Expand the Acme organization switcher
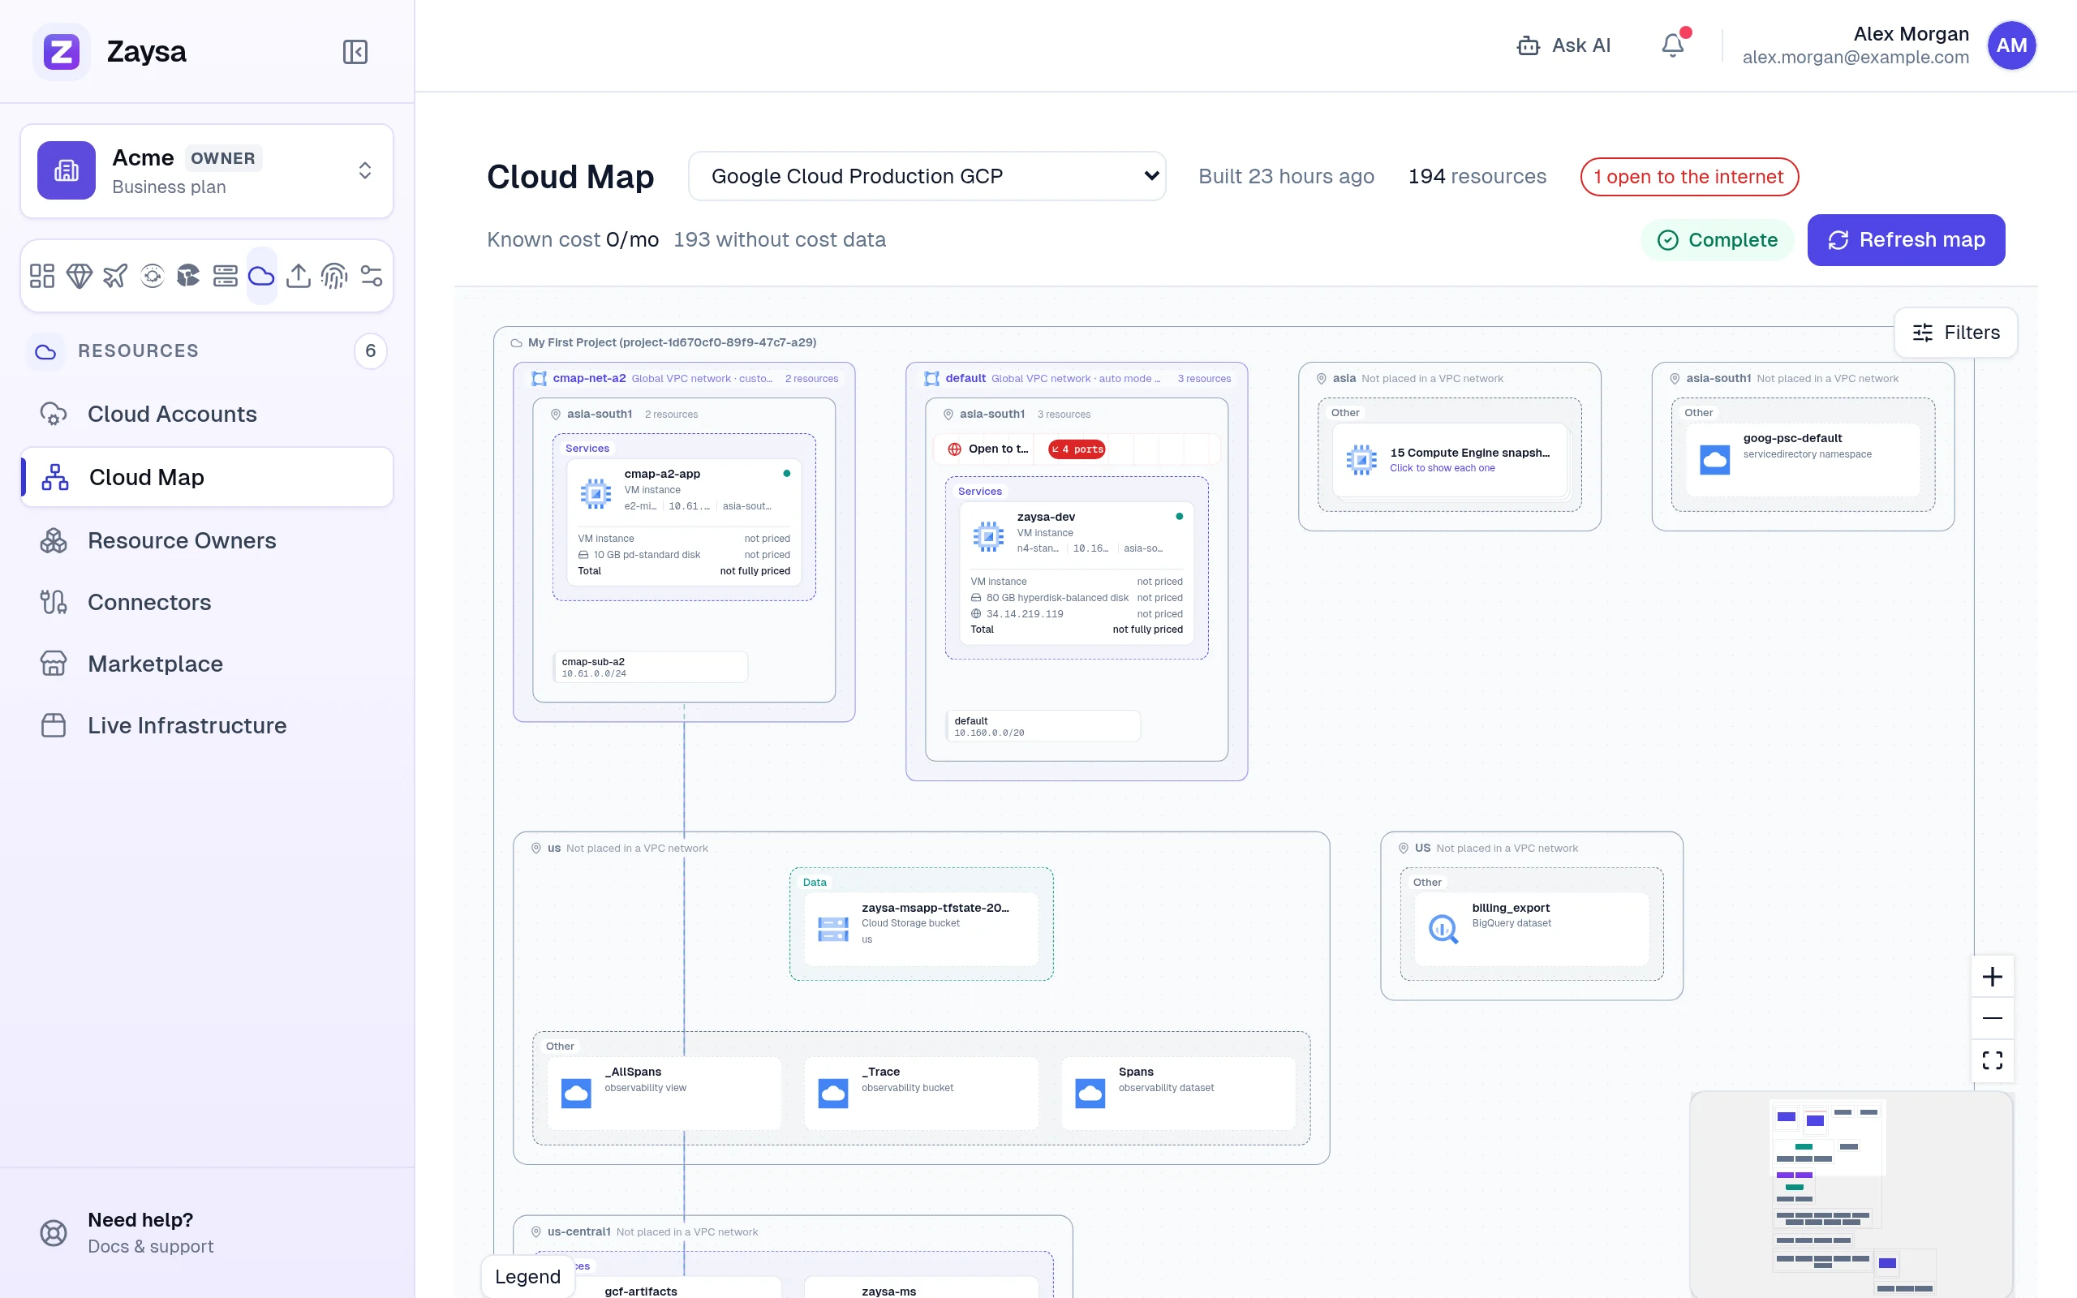Image resolution: width=2077 pixels, height=1298 pixels. pos(207,171)
